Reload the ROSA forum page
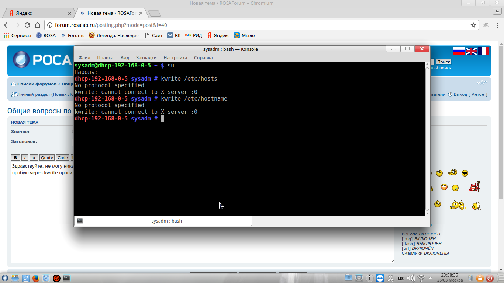Image resolution: width=504 pixels, height=283 pixels. pyautogui.click(x=27, y=25)
